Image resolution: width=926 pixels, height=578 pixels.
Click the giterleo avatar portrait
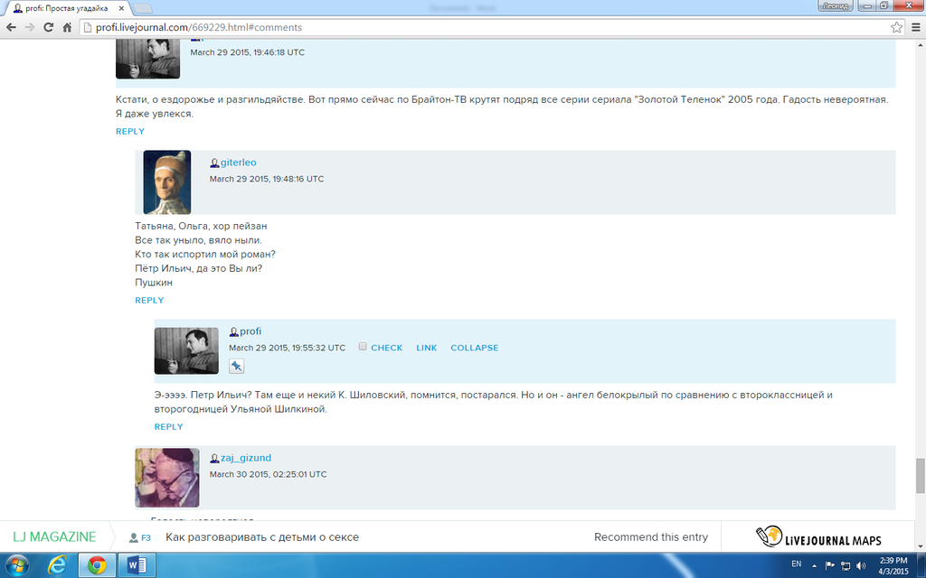coord(167,182)
